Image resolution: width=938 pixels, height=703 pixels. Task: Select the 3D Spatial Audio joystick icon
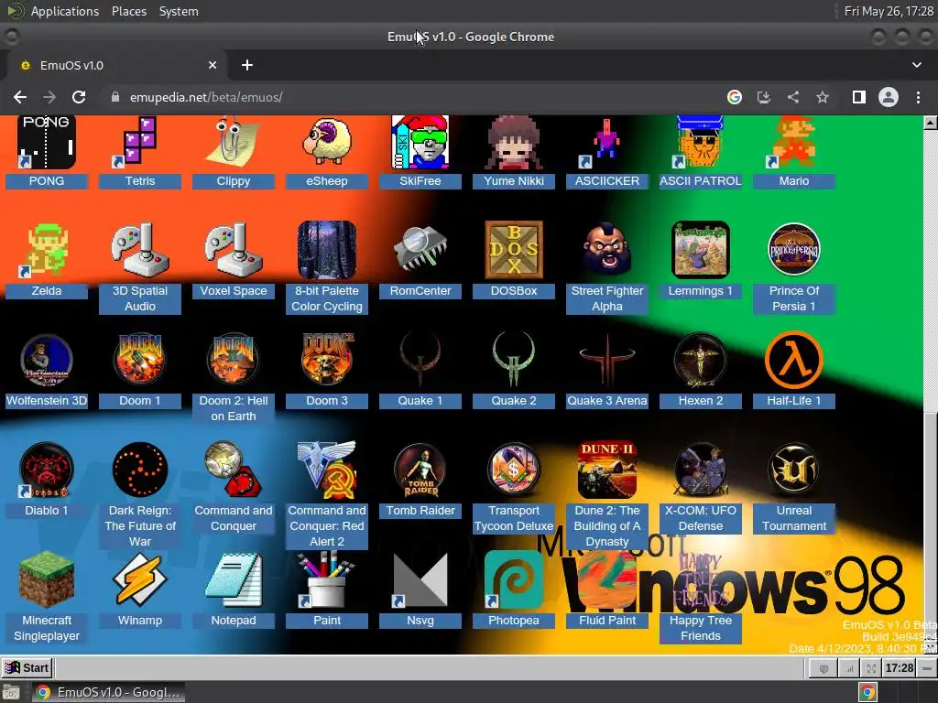pyautogui.click(x=140, y=250)
